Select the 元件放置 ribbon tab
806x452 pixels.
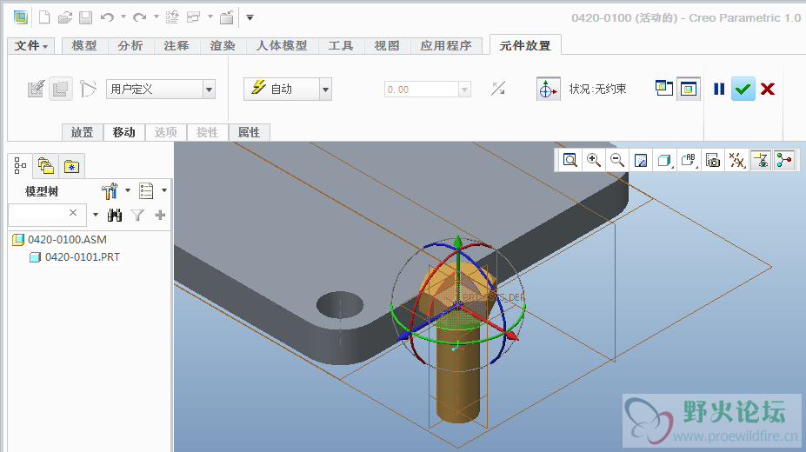click(525, 46)
